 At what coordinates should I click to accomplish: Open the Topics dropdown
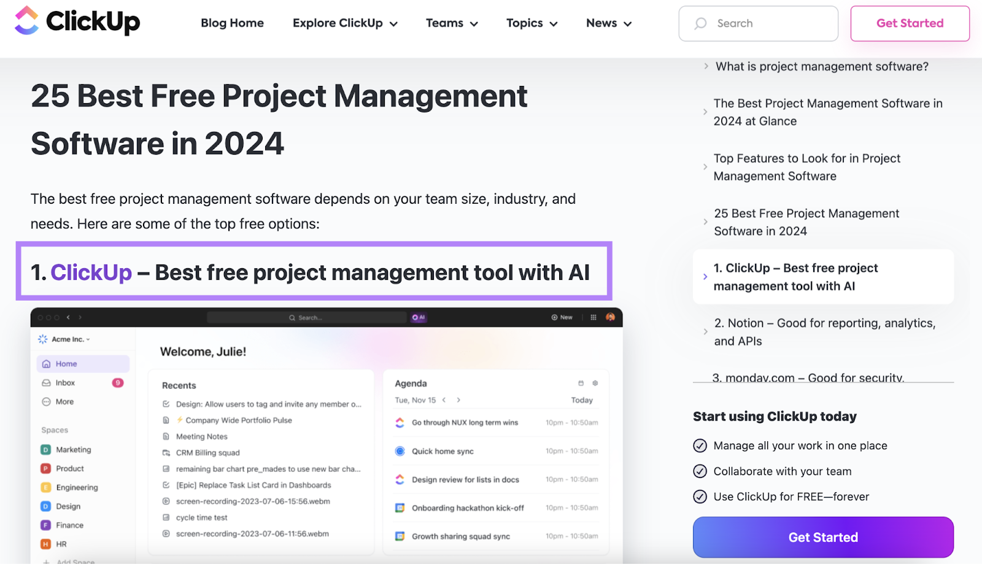pos(532,23)
